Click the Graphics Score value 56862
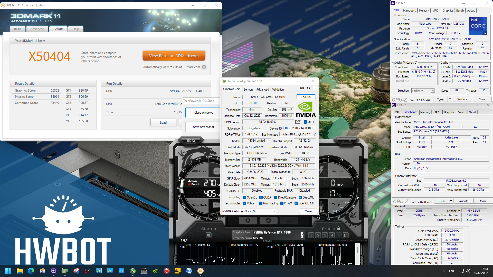The image size is (493, 277). pyautogui.click(x=55, y=91)
